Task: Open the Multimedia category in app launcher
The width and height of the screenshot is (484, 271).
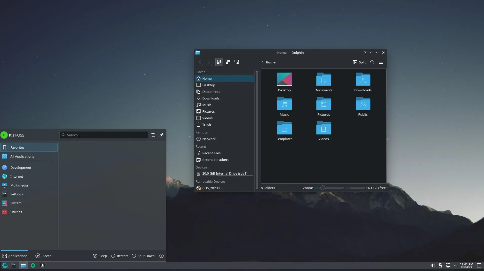Action: click(x=19, y=185)
